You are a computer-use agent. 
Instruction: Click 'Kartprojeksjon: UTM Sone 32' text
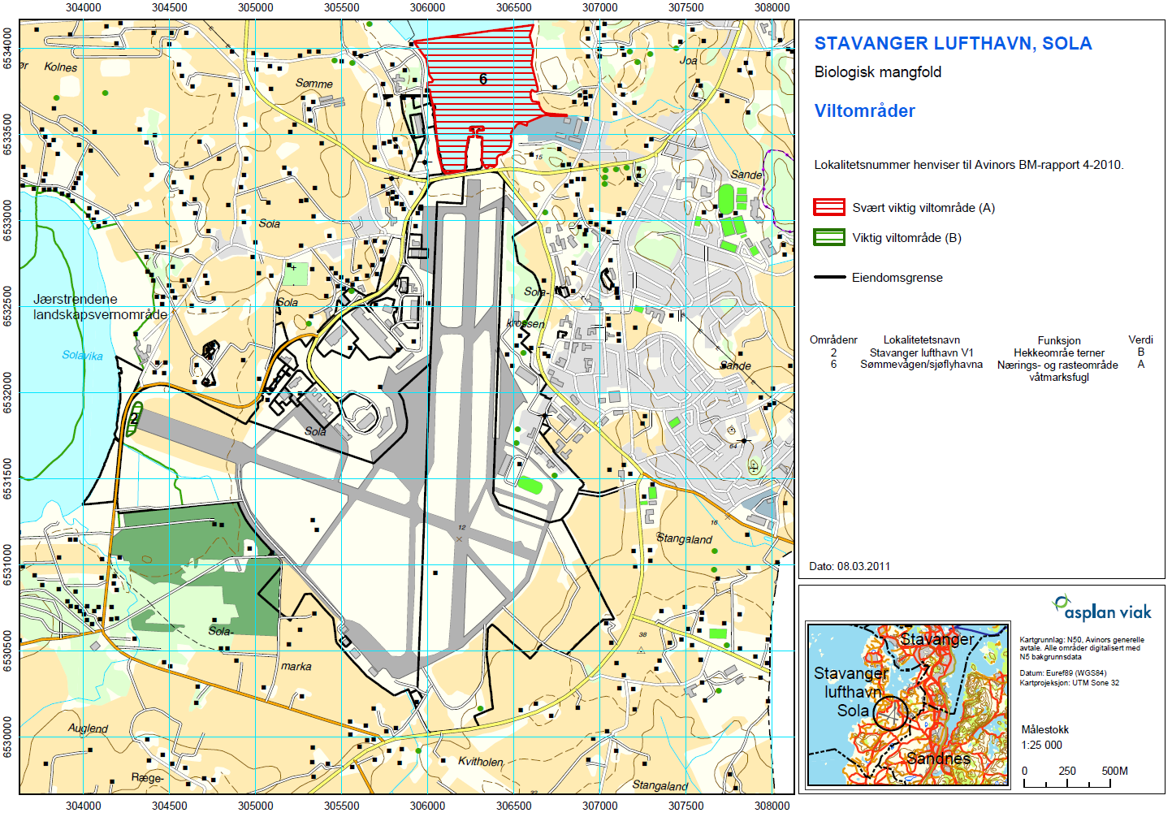click(x=1070, y=683)
